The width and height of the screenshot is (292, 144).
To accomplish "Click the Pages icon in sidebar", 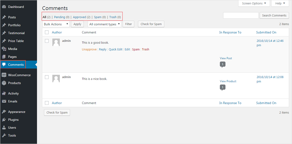I will (x=4, y=57).
